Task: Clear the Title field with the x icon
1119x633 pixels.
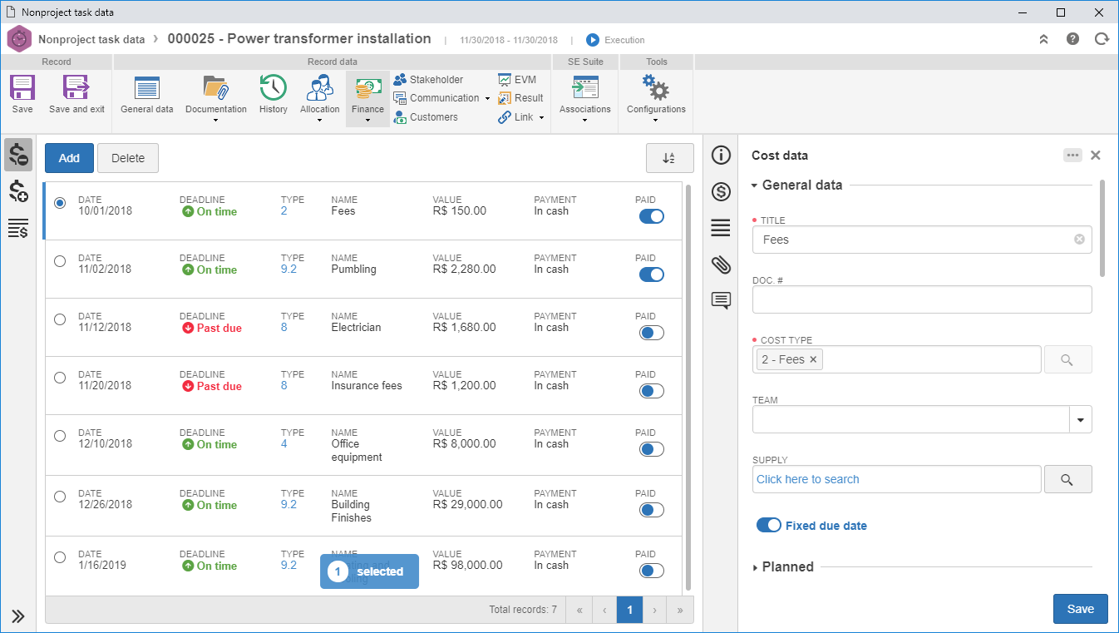Action: (1079, 240)
